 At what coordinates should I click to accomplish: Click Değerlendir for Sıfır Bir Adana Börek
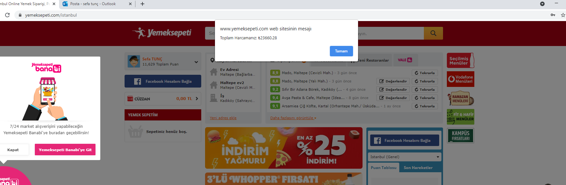(393, 89)
